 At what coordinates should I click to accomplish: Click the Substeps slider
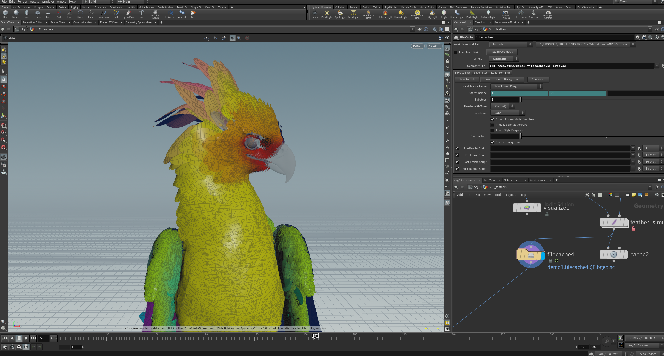[x=520, y=100]
